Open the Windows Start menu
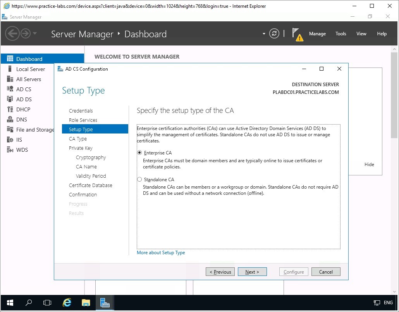 pyautogui.click(x=10, y=303)
